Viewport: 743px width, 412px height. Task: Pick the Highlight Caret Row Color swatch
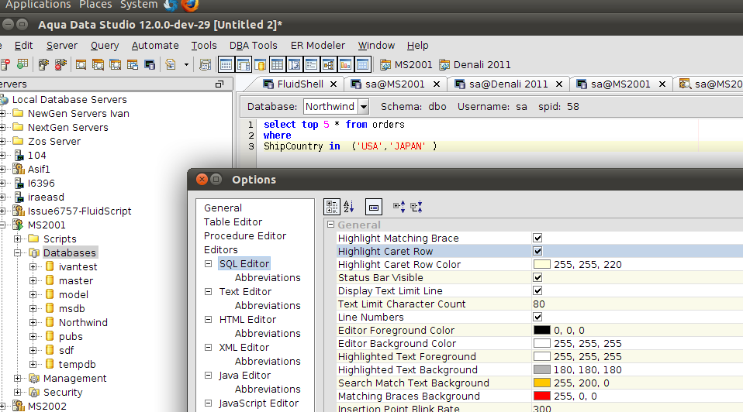click(542, 264)
